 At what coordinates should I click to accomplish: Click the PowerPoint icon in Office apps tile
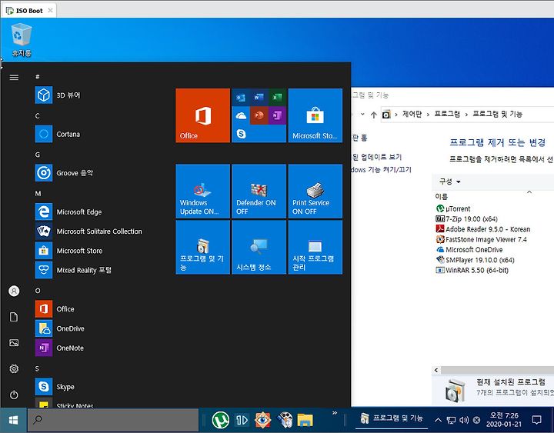pyautogui.click(x=259, y=115)
